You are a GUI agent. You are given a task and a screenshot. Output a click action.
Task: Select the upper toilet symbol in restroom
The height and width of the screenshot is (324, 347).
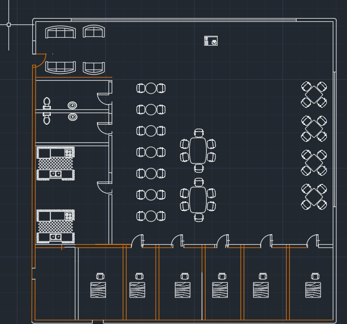tap(47, 103)
